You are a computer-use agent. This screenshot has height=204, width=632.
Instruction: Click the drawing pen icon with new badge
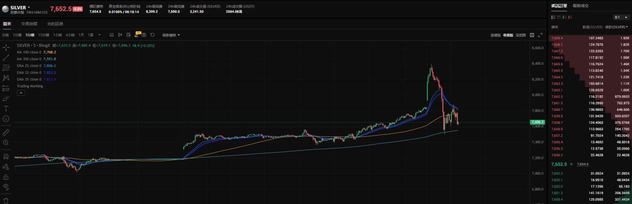[x=137, y=35]
